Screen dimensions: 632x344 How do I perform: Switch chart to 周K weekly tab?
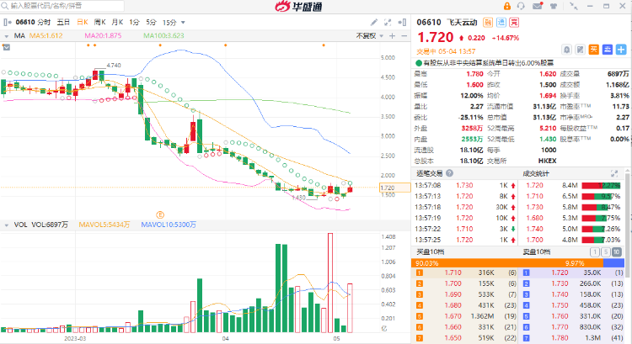click(99, 22)
